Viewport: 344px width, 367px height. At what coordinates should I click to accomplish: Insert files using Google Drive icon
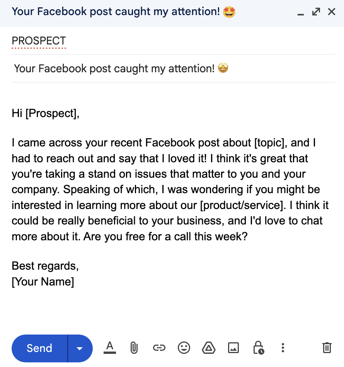pyautogui.click(x=209, y=348)
